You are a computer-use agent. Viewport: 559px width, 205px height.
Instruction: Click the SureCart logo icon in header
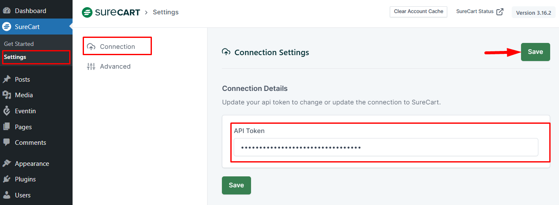(x=87, y=12)
